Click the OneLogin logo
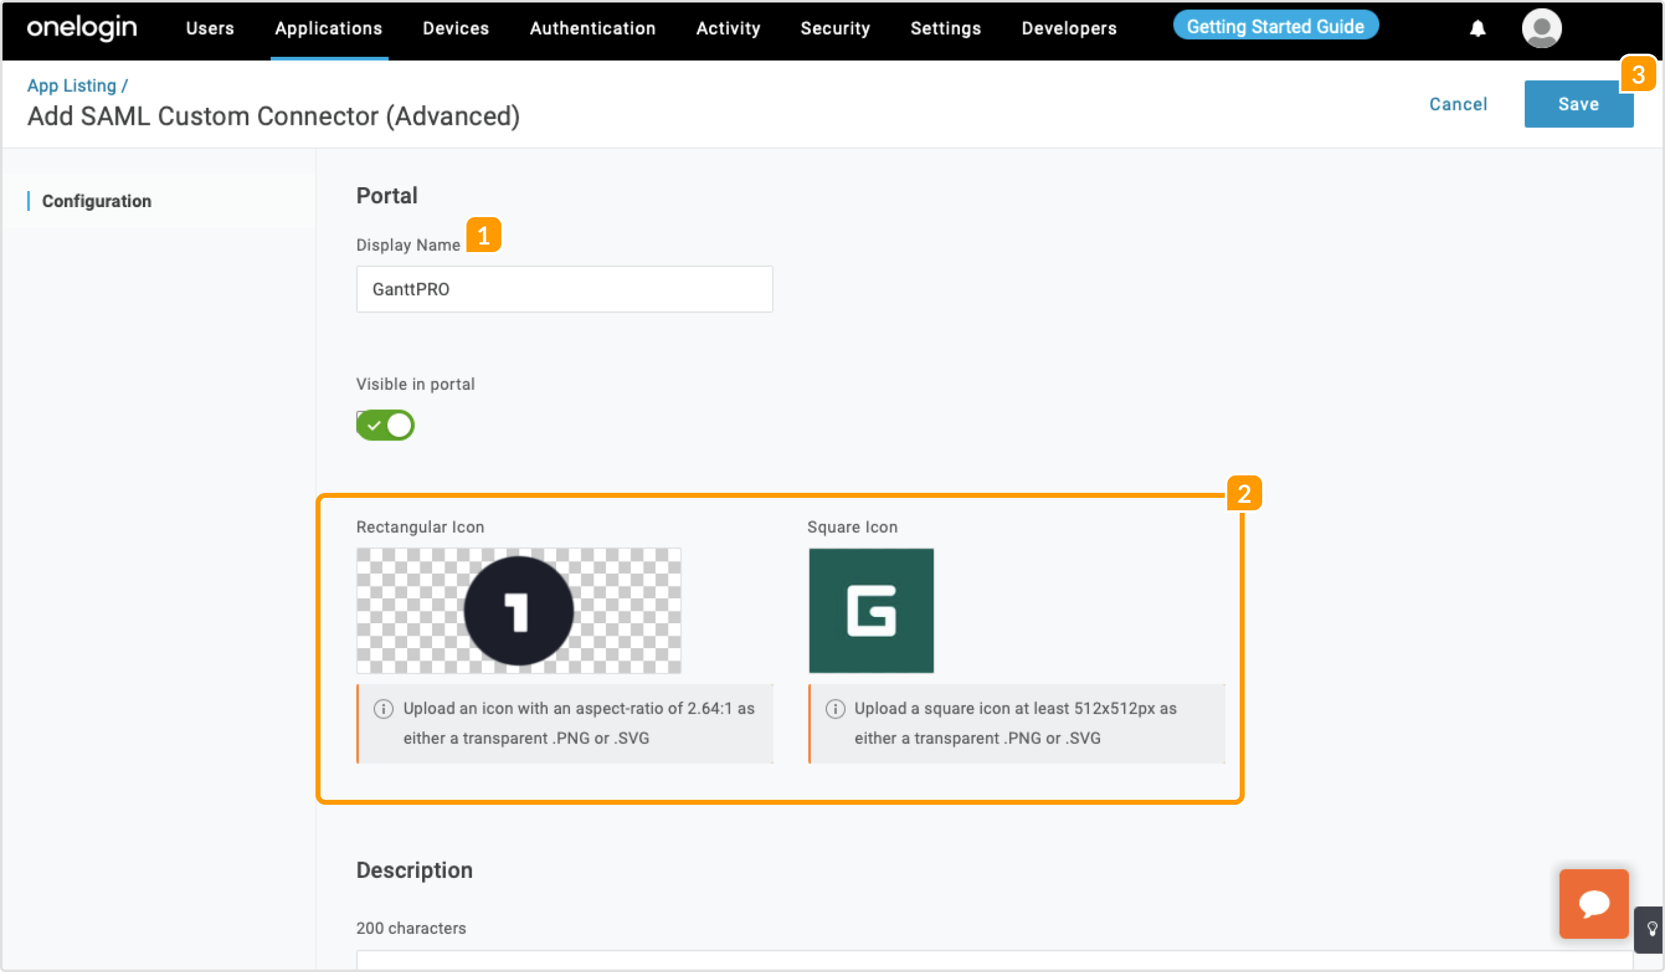1665x972 pixels. [x=82, y=28]
